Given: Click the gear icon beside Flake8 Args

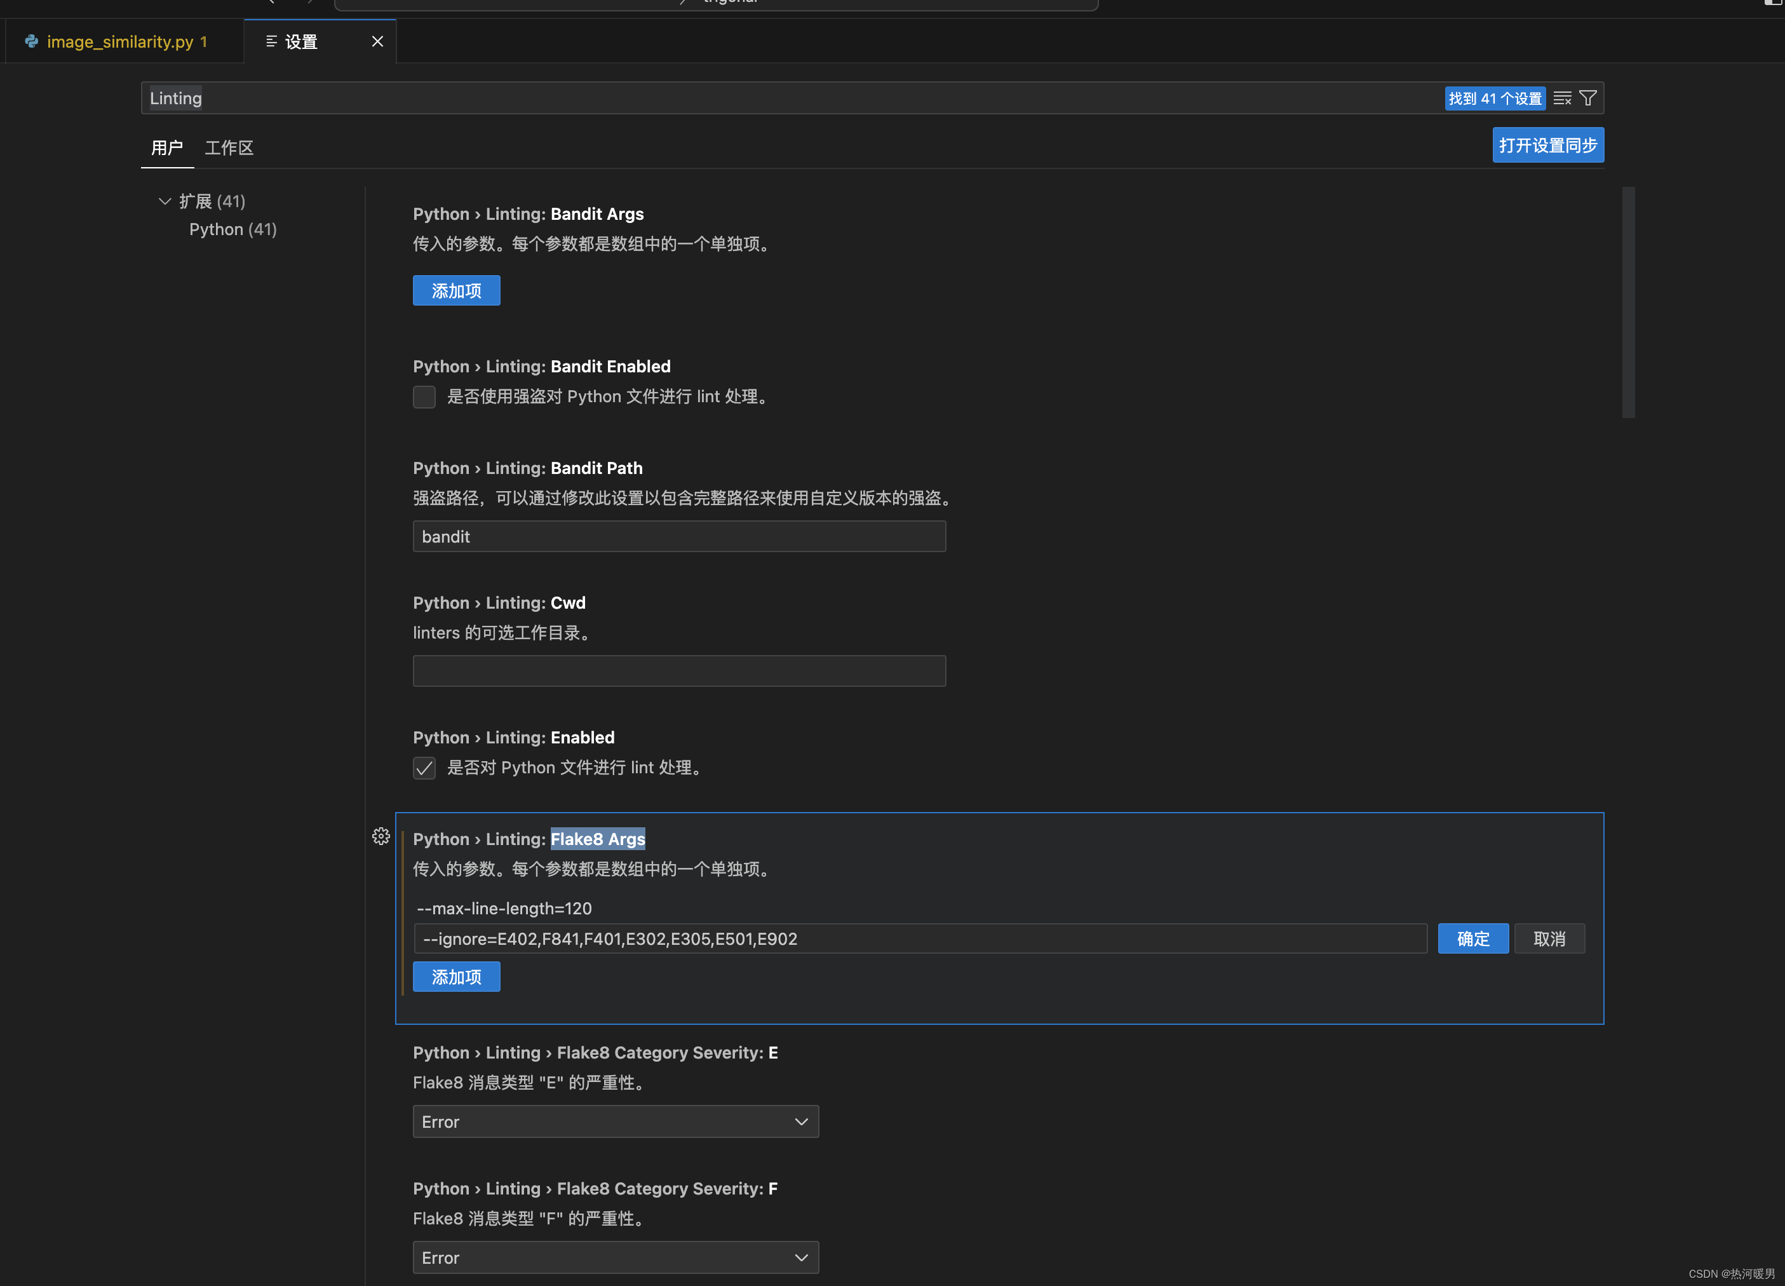Looking at the screenshot, I should tap(381, 836).
